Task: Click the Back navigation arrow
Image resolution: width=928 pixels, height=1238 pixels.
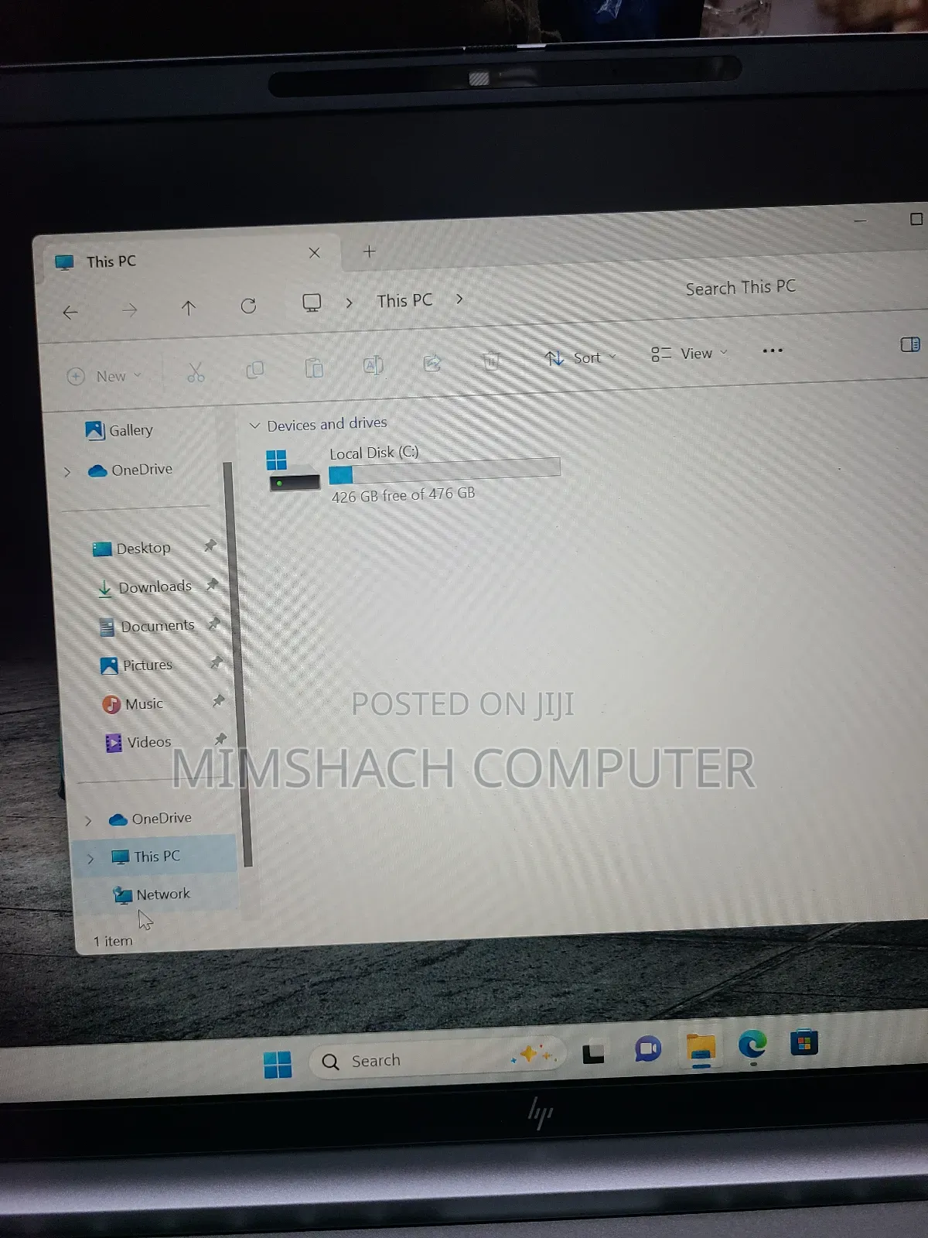Action: click(x=70, y=312)
